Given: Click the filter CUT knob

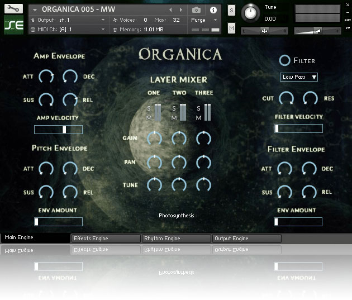Looking at the screenshot, I should [x=286, y=99].
